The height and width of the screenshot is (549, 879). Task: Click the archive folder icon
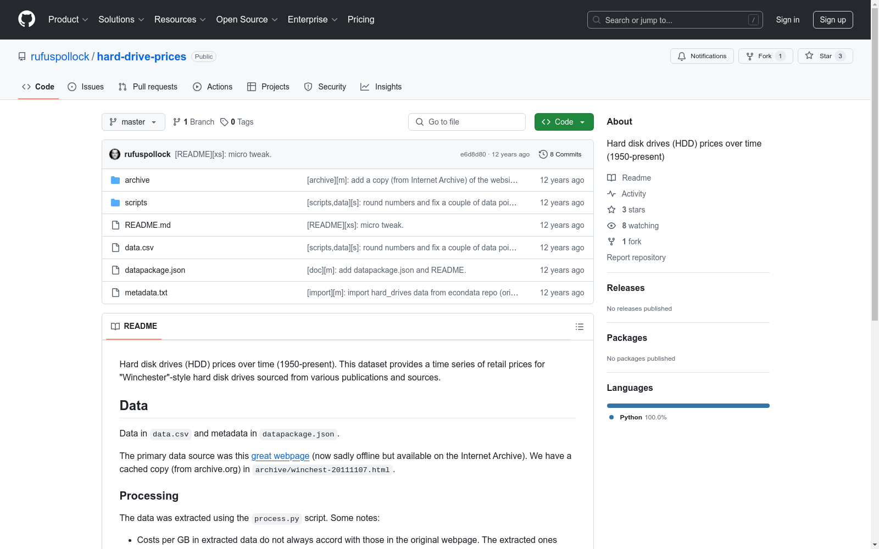pos(115,180)
